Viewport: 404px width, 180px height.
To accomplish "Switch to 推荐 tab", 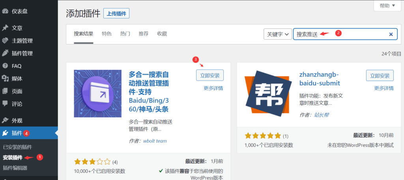I will tap(144, 34).
